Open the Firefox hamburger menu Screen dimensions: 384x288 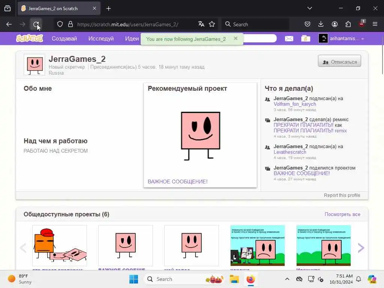(375, 24)
